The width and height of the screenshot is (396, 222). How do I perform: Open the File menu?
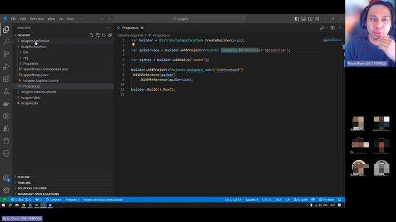tap(14, 19)
